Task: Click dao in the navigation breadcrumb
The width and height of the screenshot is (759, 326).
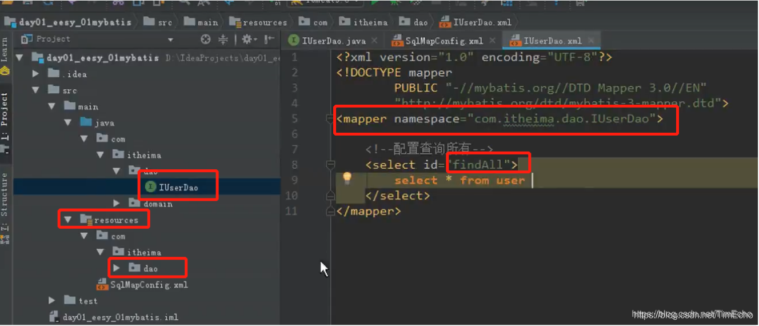Action: [x=413, y=22]
